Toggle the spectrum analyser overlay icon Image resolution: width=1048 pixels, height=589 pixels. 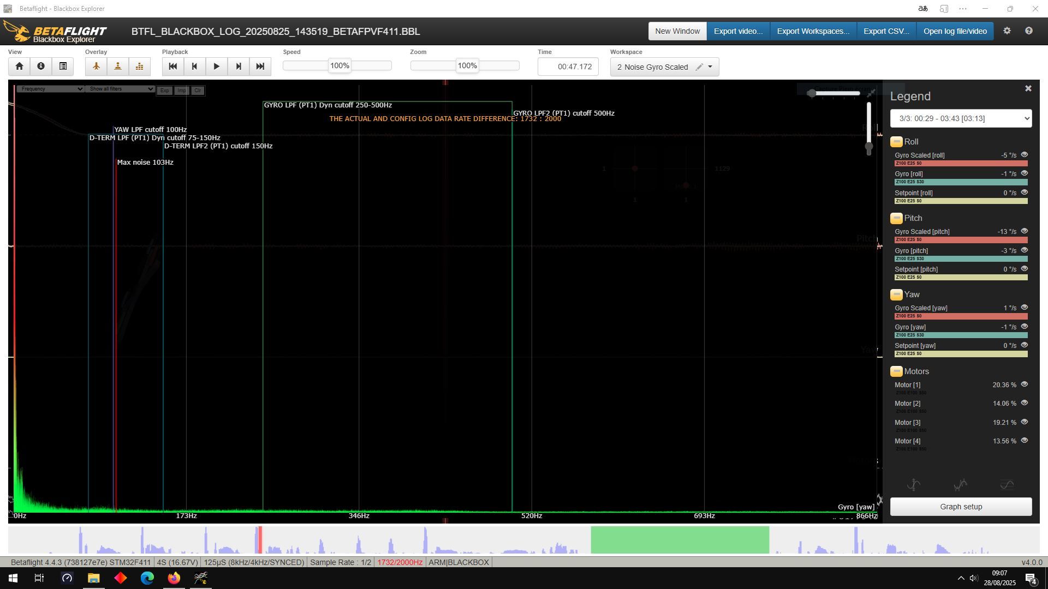tap(140, 67)
